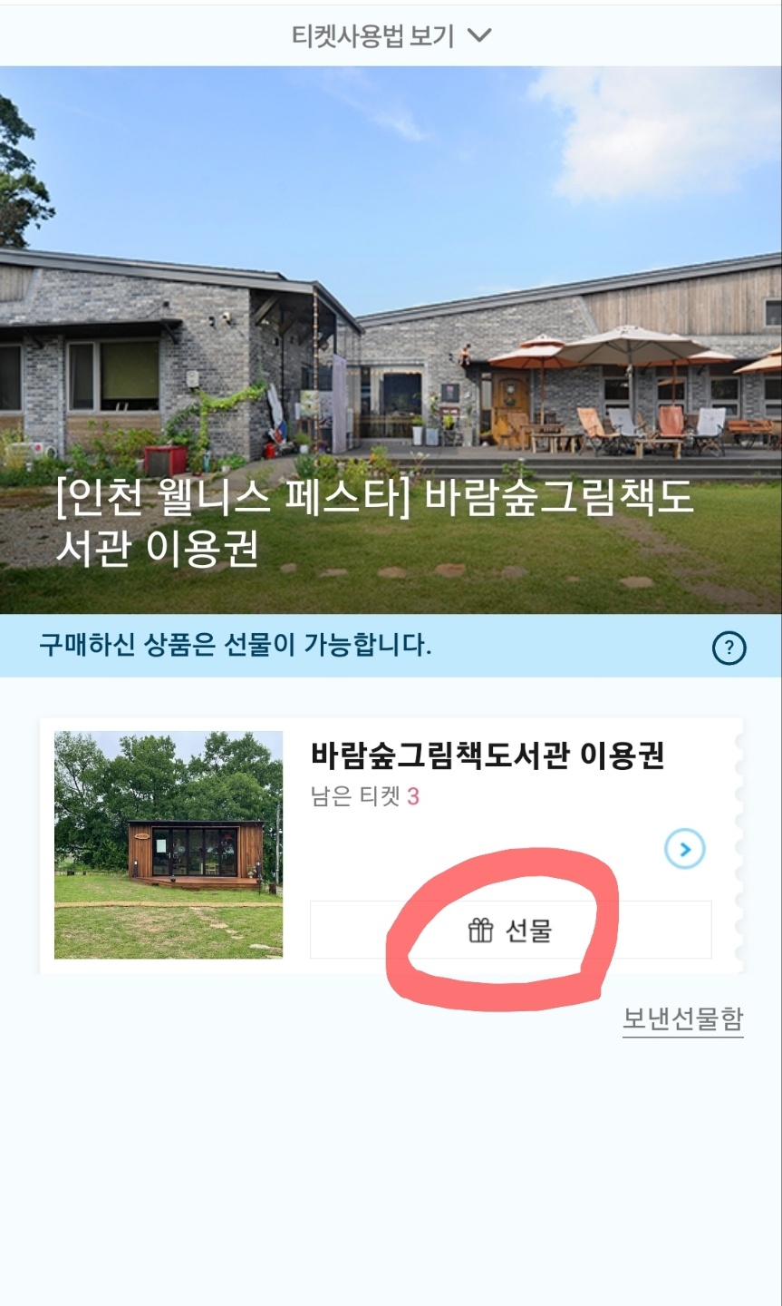Tap the circular blue arrow icon on ticket
The width and height of the screenshot is (782, 1306).
pyautogui.click(x=685, y=849)
